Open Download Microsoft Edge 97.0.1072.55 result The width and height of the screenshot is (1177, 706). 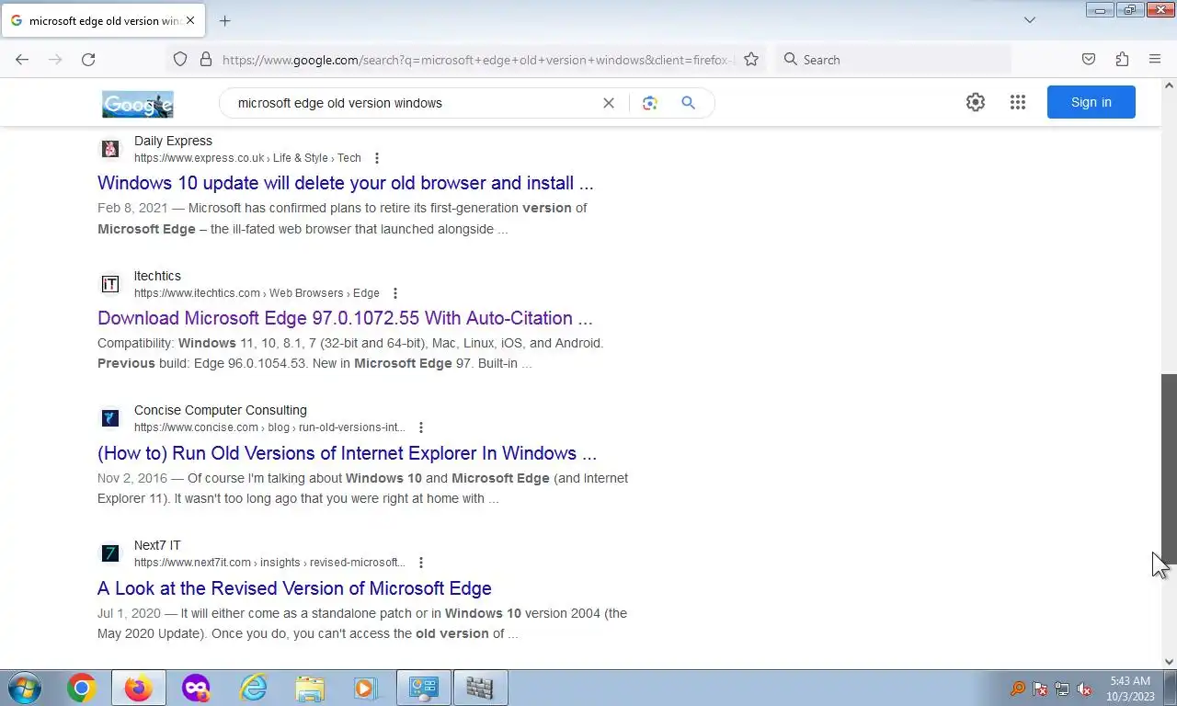pos(345,318)
